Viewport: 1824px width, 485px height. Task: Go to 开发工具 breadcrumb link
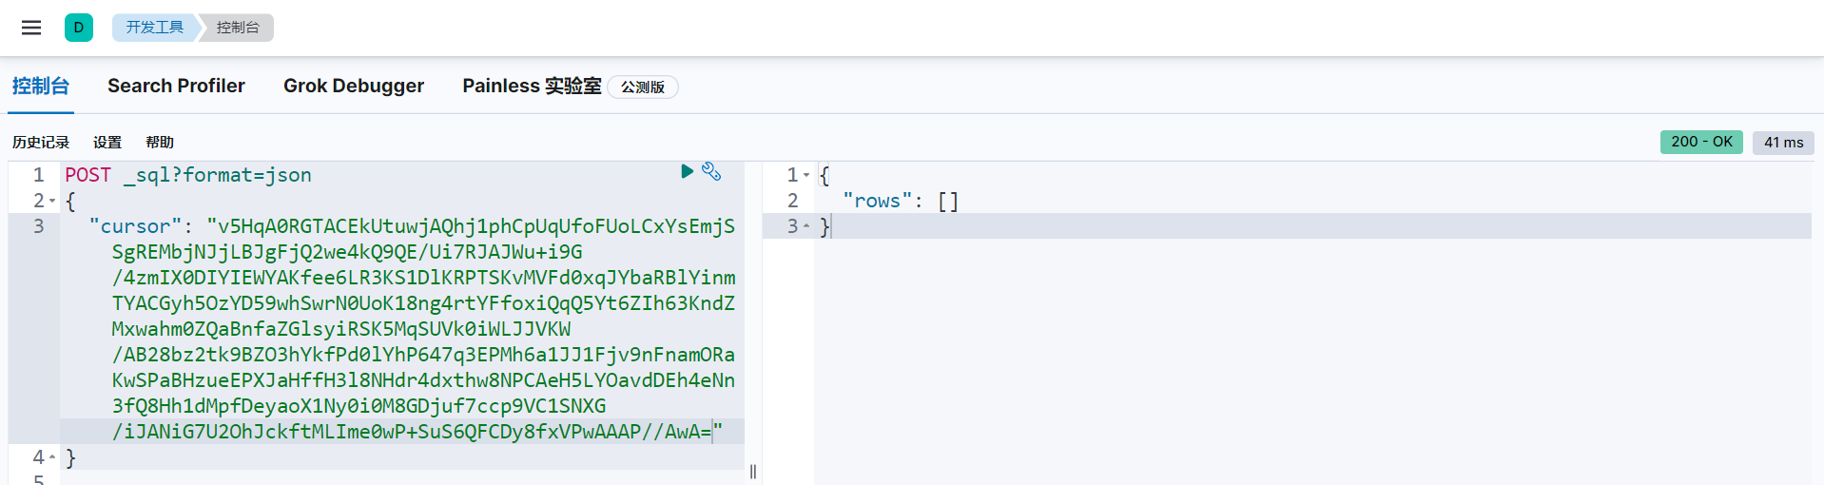click(x=154, y=28)
